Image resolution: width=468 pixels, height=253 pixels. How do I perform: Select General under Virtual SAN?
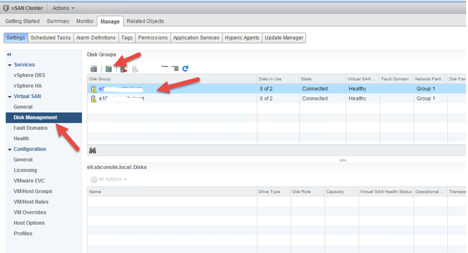pos(23,107)
